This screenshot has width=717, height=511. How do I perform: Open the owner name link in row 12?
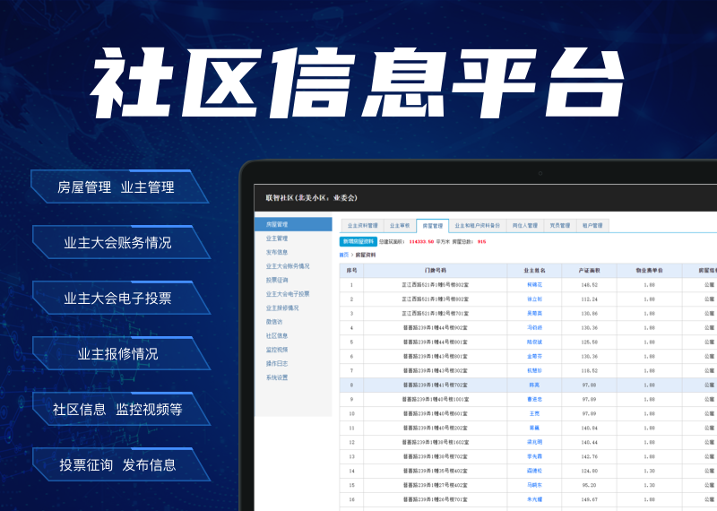534,442
